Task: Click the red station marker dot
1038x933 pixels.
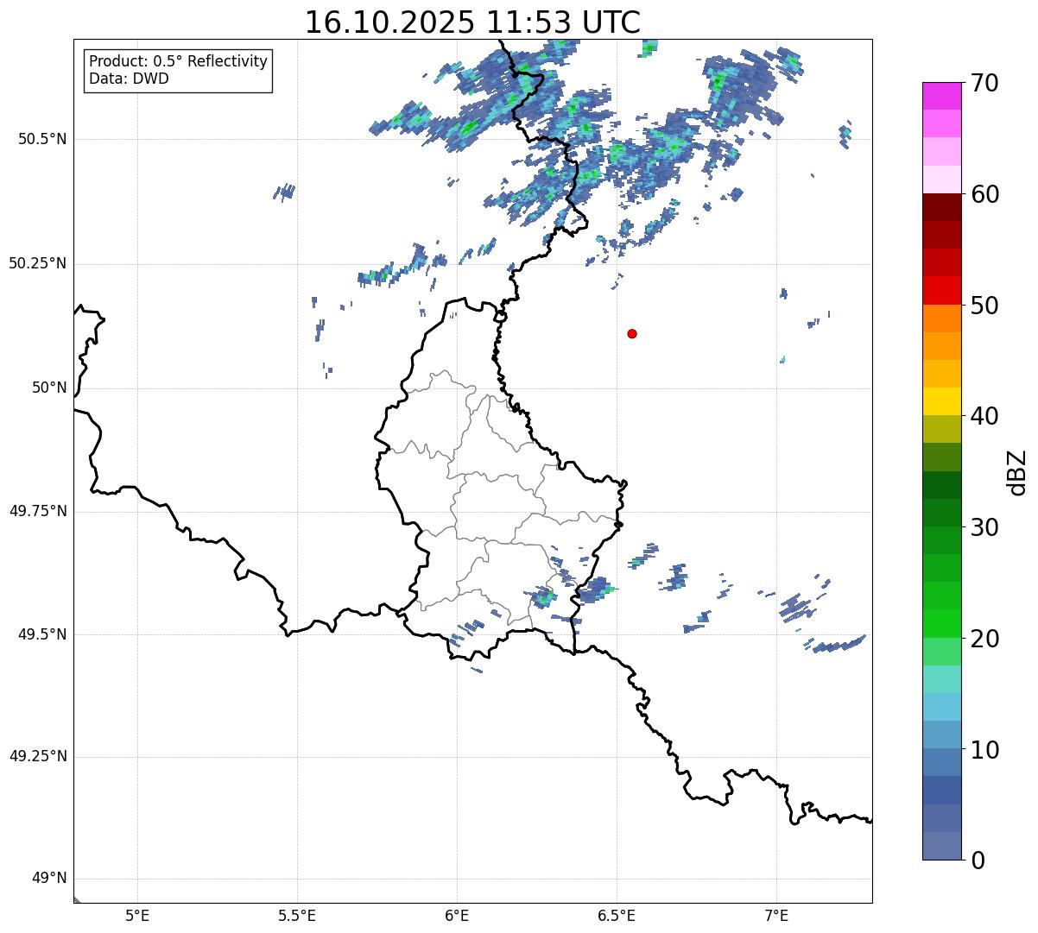Action: pyautogui.click(x=632, y=333)
